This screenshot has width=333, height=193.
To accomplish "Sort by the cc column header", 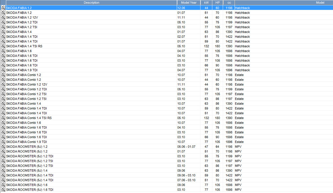I will (229, 3).
